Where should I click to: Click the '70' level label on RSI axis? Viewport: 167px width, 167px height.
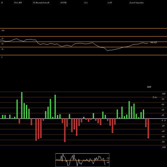[2, 38]
